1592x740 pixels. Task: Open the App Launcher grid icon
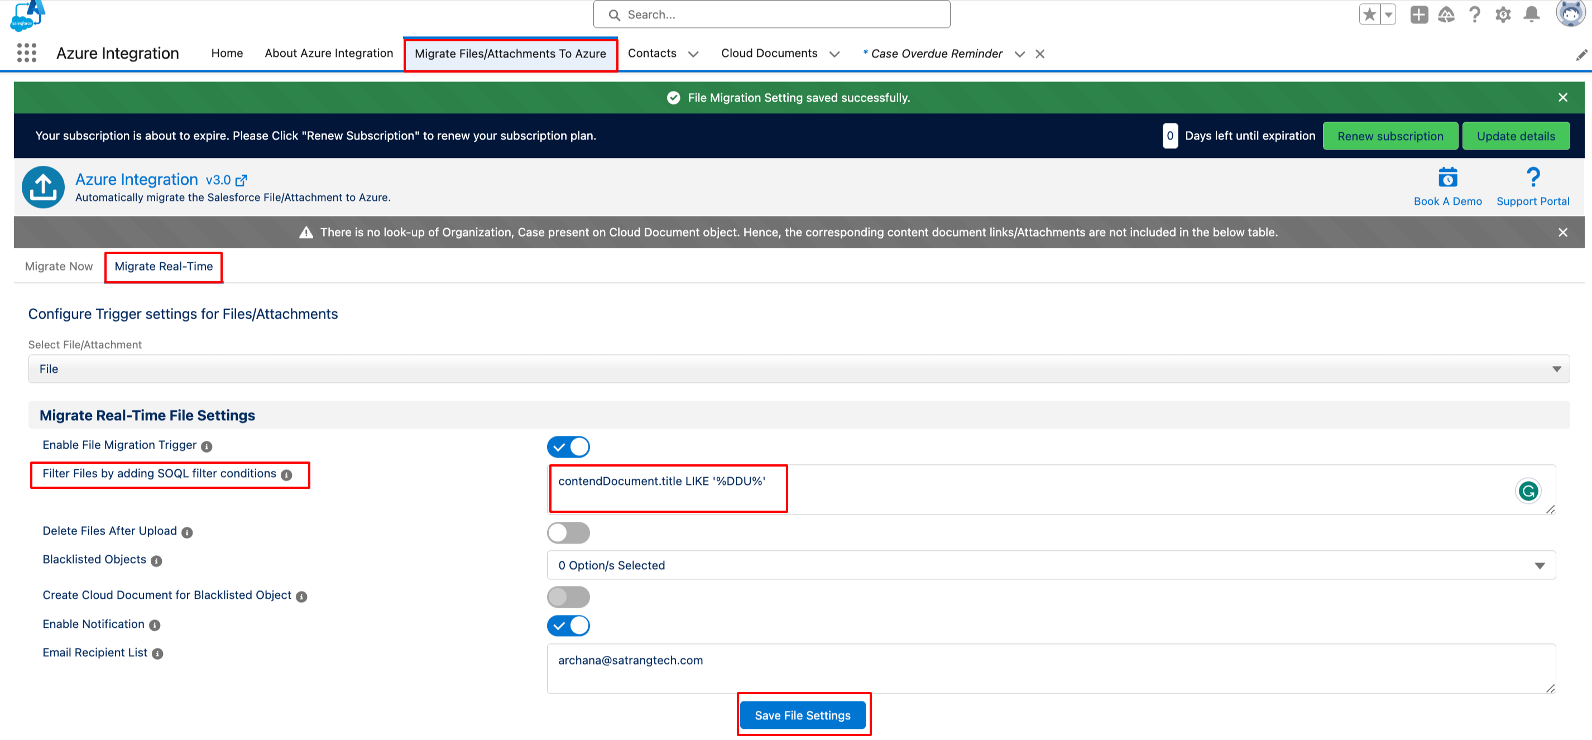[27, 53]
